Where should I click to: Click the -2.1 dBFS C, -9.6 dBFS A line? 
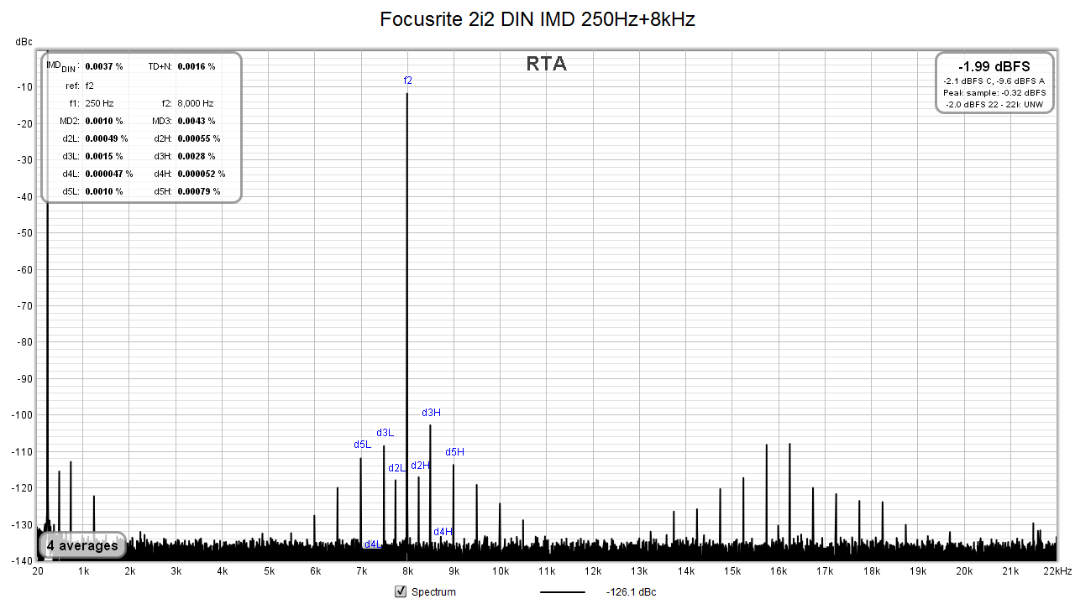994,81
